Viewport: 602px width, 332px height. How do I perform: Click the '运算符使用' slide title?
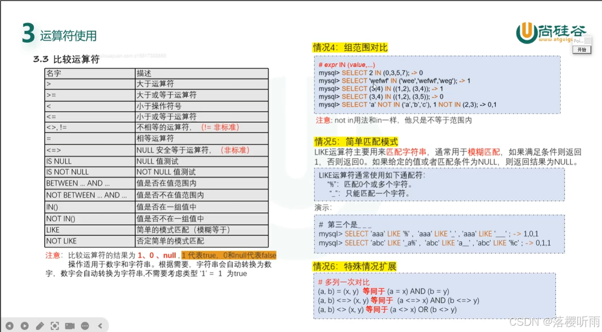point(68,36)
